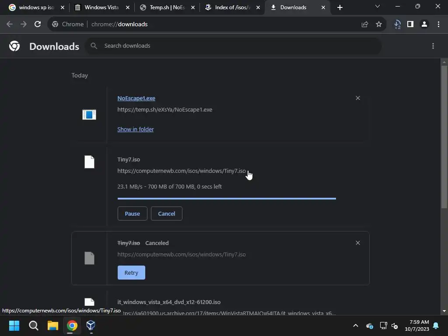The width and height of the screenshot is (448, 336).
Task: Remove NoEscape1.exe from the list
Action: pos(358,98)
